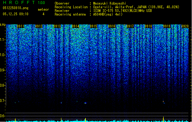
Task: Click the 0.9 kHz frequency axis label
Action: click(3, 70)
